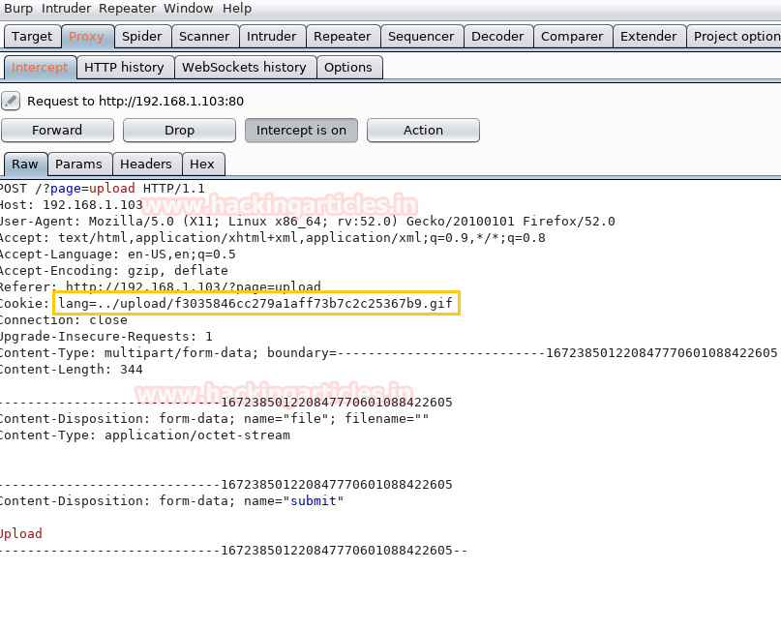Open the Comparer tab

pyautogui.click(x=572, y=37)
